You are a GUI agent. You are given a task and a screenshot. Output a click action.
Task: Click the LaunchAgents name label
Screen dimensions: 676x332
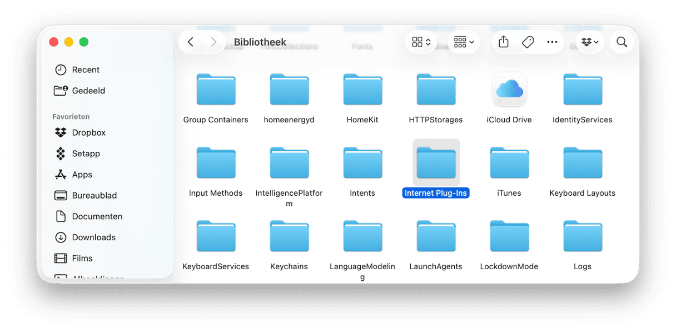(436, 266)
